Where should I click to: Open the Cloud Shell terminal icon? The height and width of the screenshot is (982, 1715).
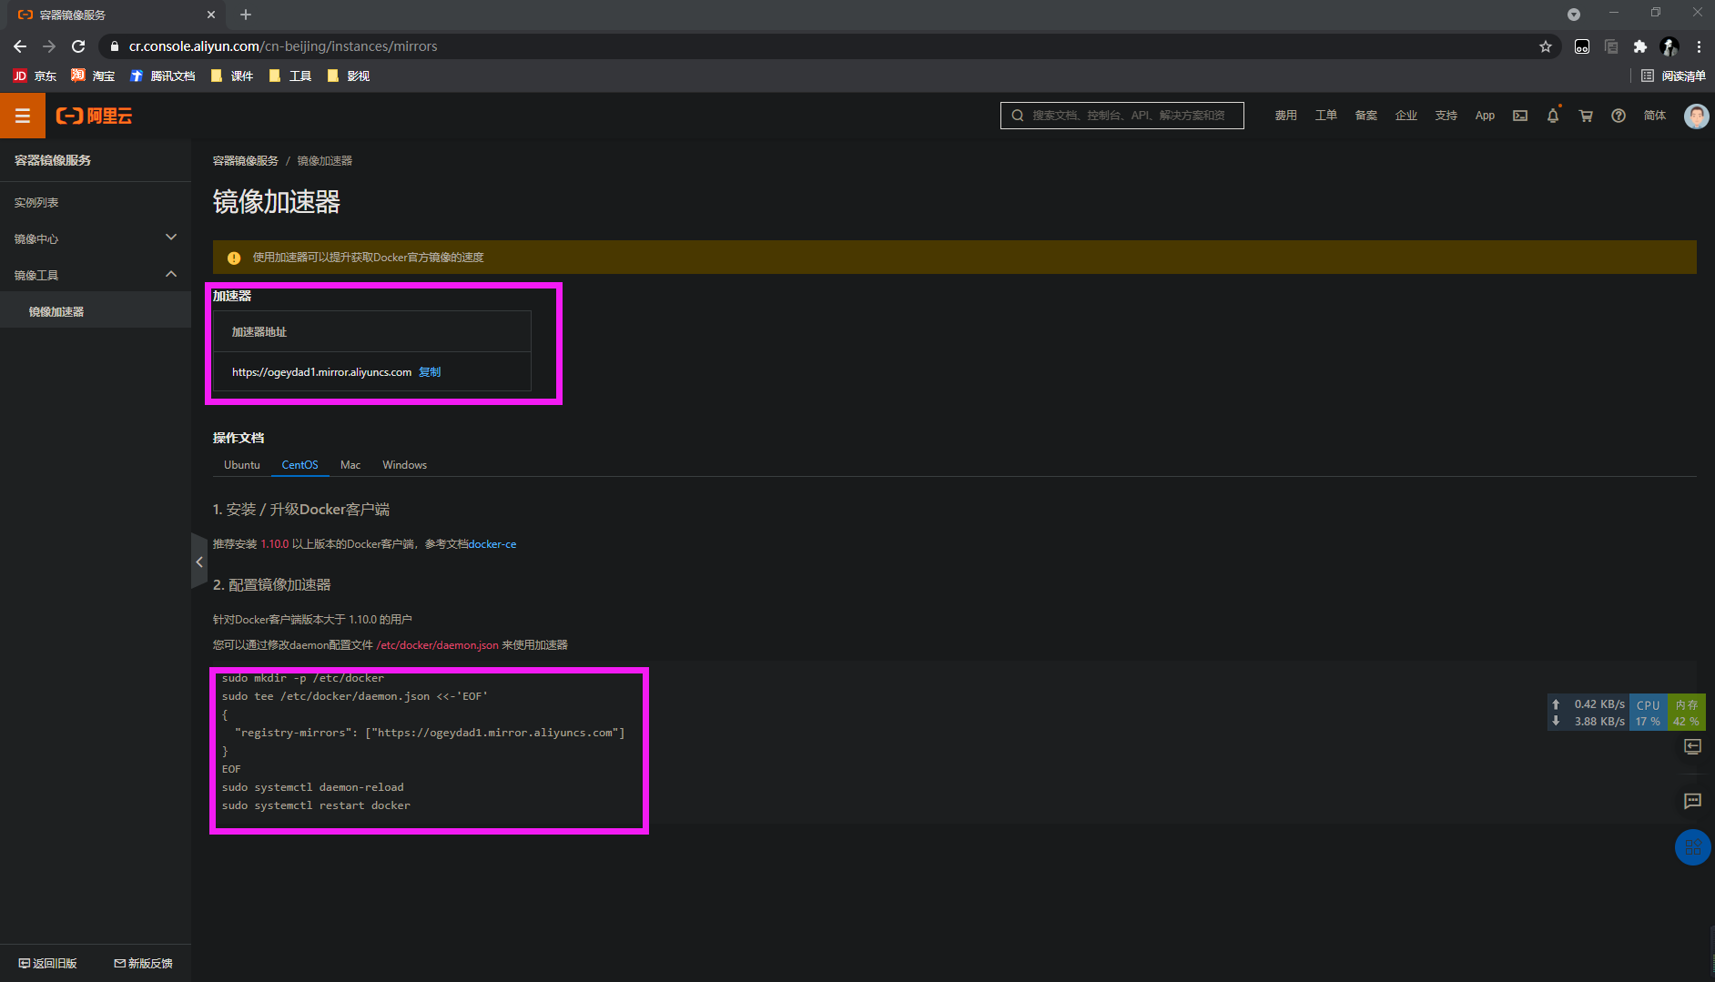pyautogui.click(x=1520, y=116)
